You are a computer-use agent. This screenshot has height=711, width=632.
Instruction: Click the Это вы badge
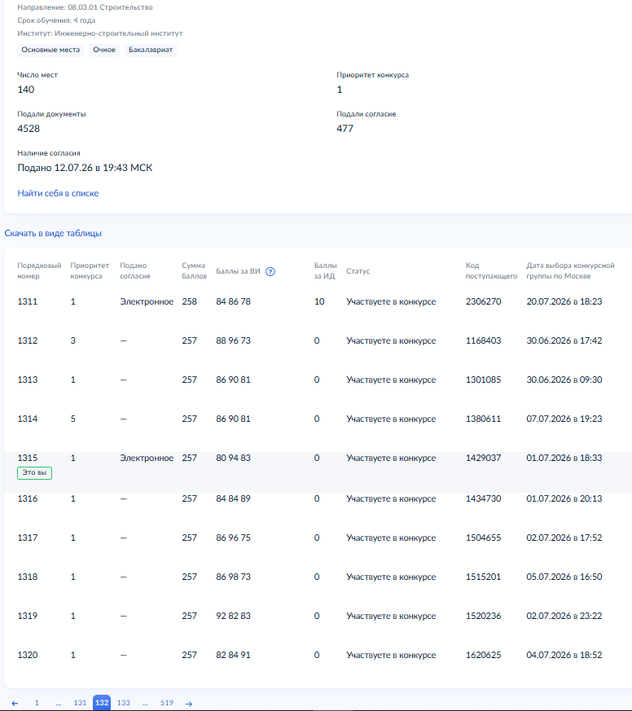[34, 472]
